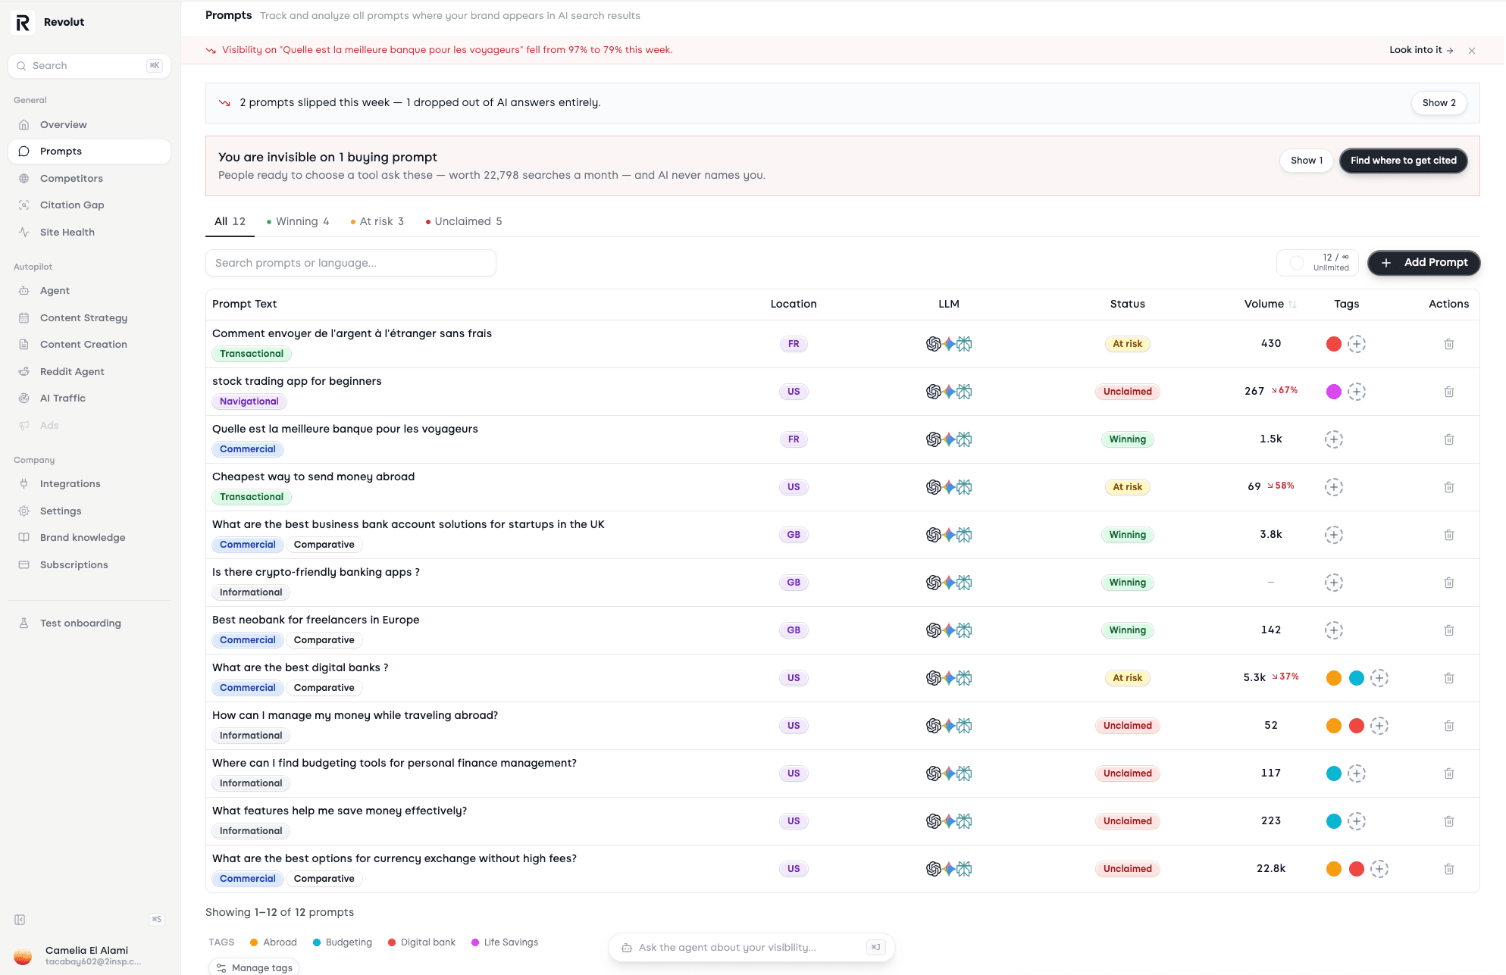Image resolution: width=1506 pixels, height=975 pixels.
Task: Open Brand knowledge in the sidebar
Action: pyautogui.click(x=89, y=538)
